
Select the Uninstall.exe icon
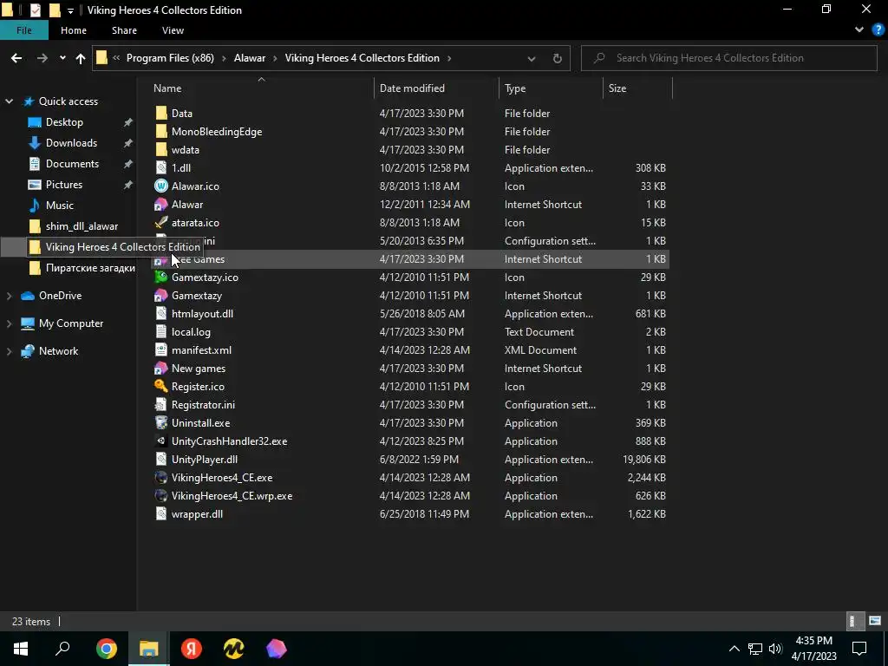pos(161,422)
